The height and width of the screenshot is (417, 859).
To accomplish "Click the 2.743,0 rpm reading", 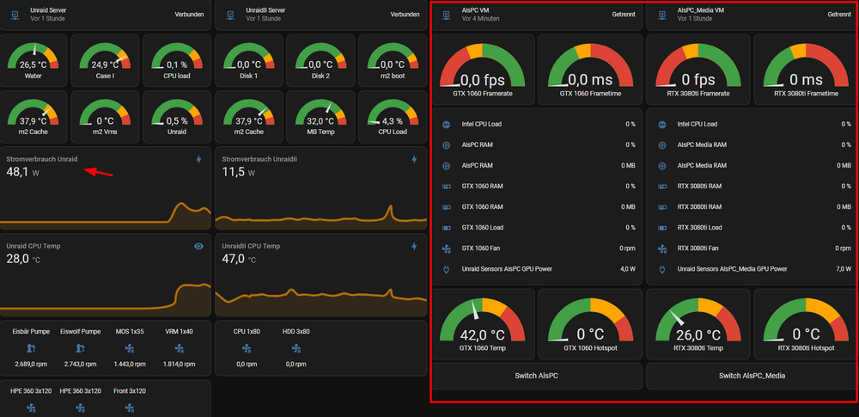I will click(x=81, y=365).
